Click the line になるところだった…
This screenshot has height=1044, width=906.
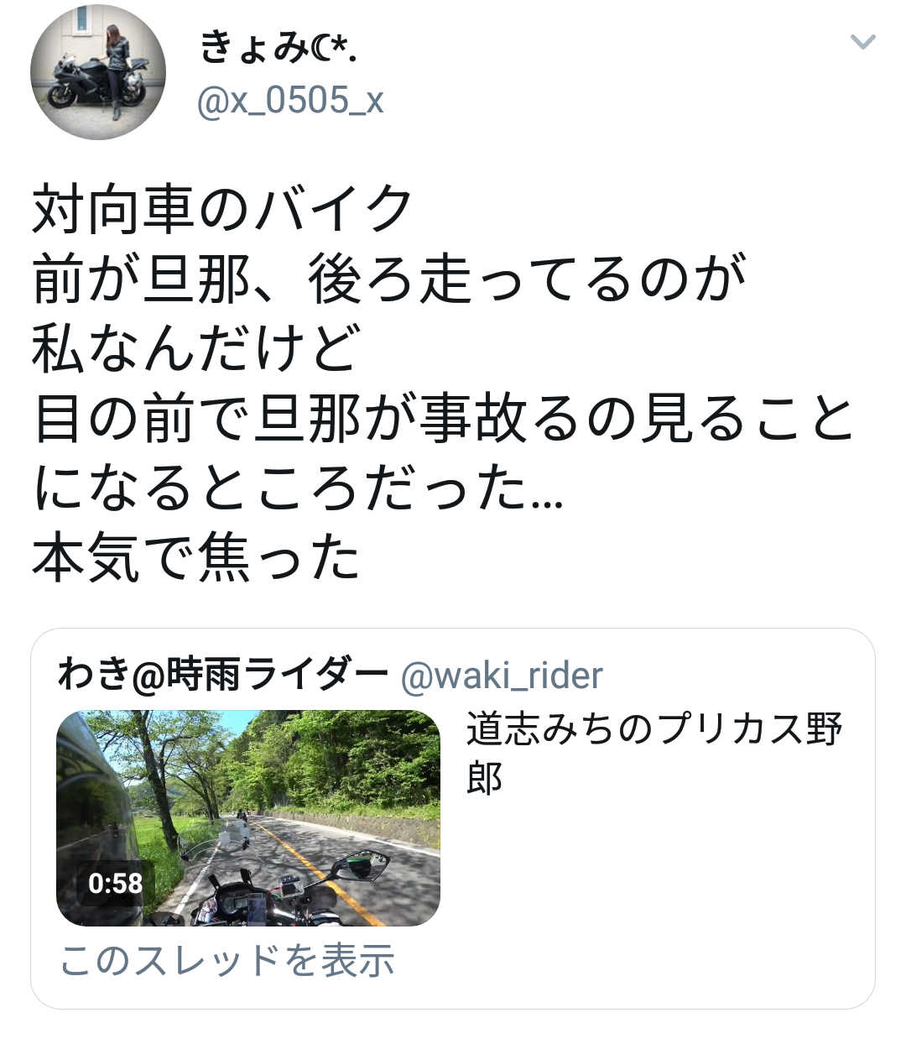(x=298, y=488)
